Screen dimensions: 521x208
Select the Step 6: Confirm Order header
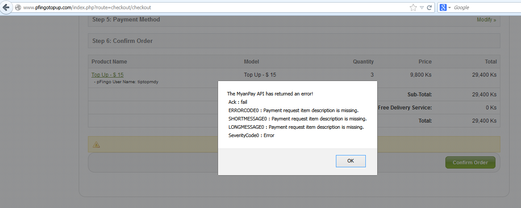click(294, 41)
